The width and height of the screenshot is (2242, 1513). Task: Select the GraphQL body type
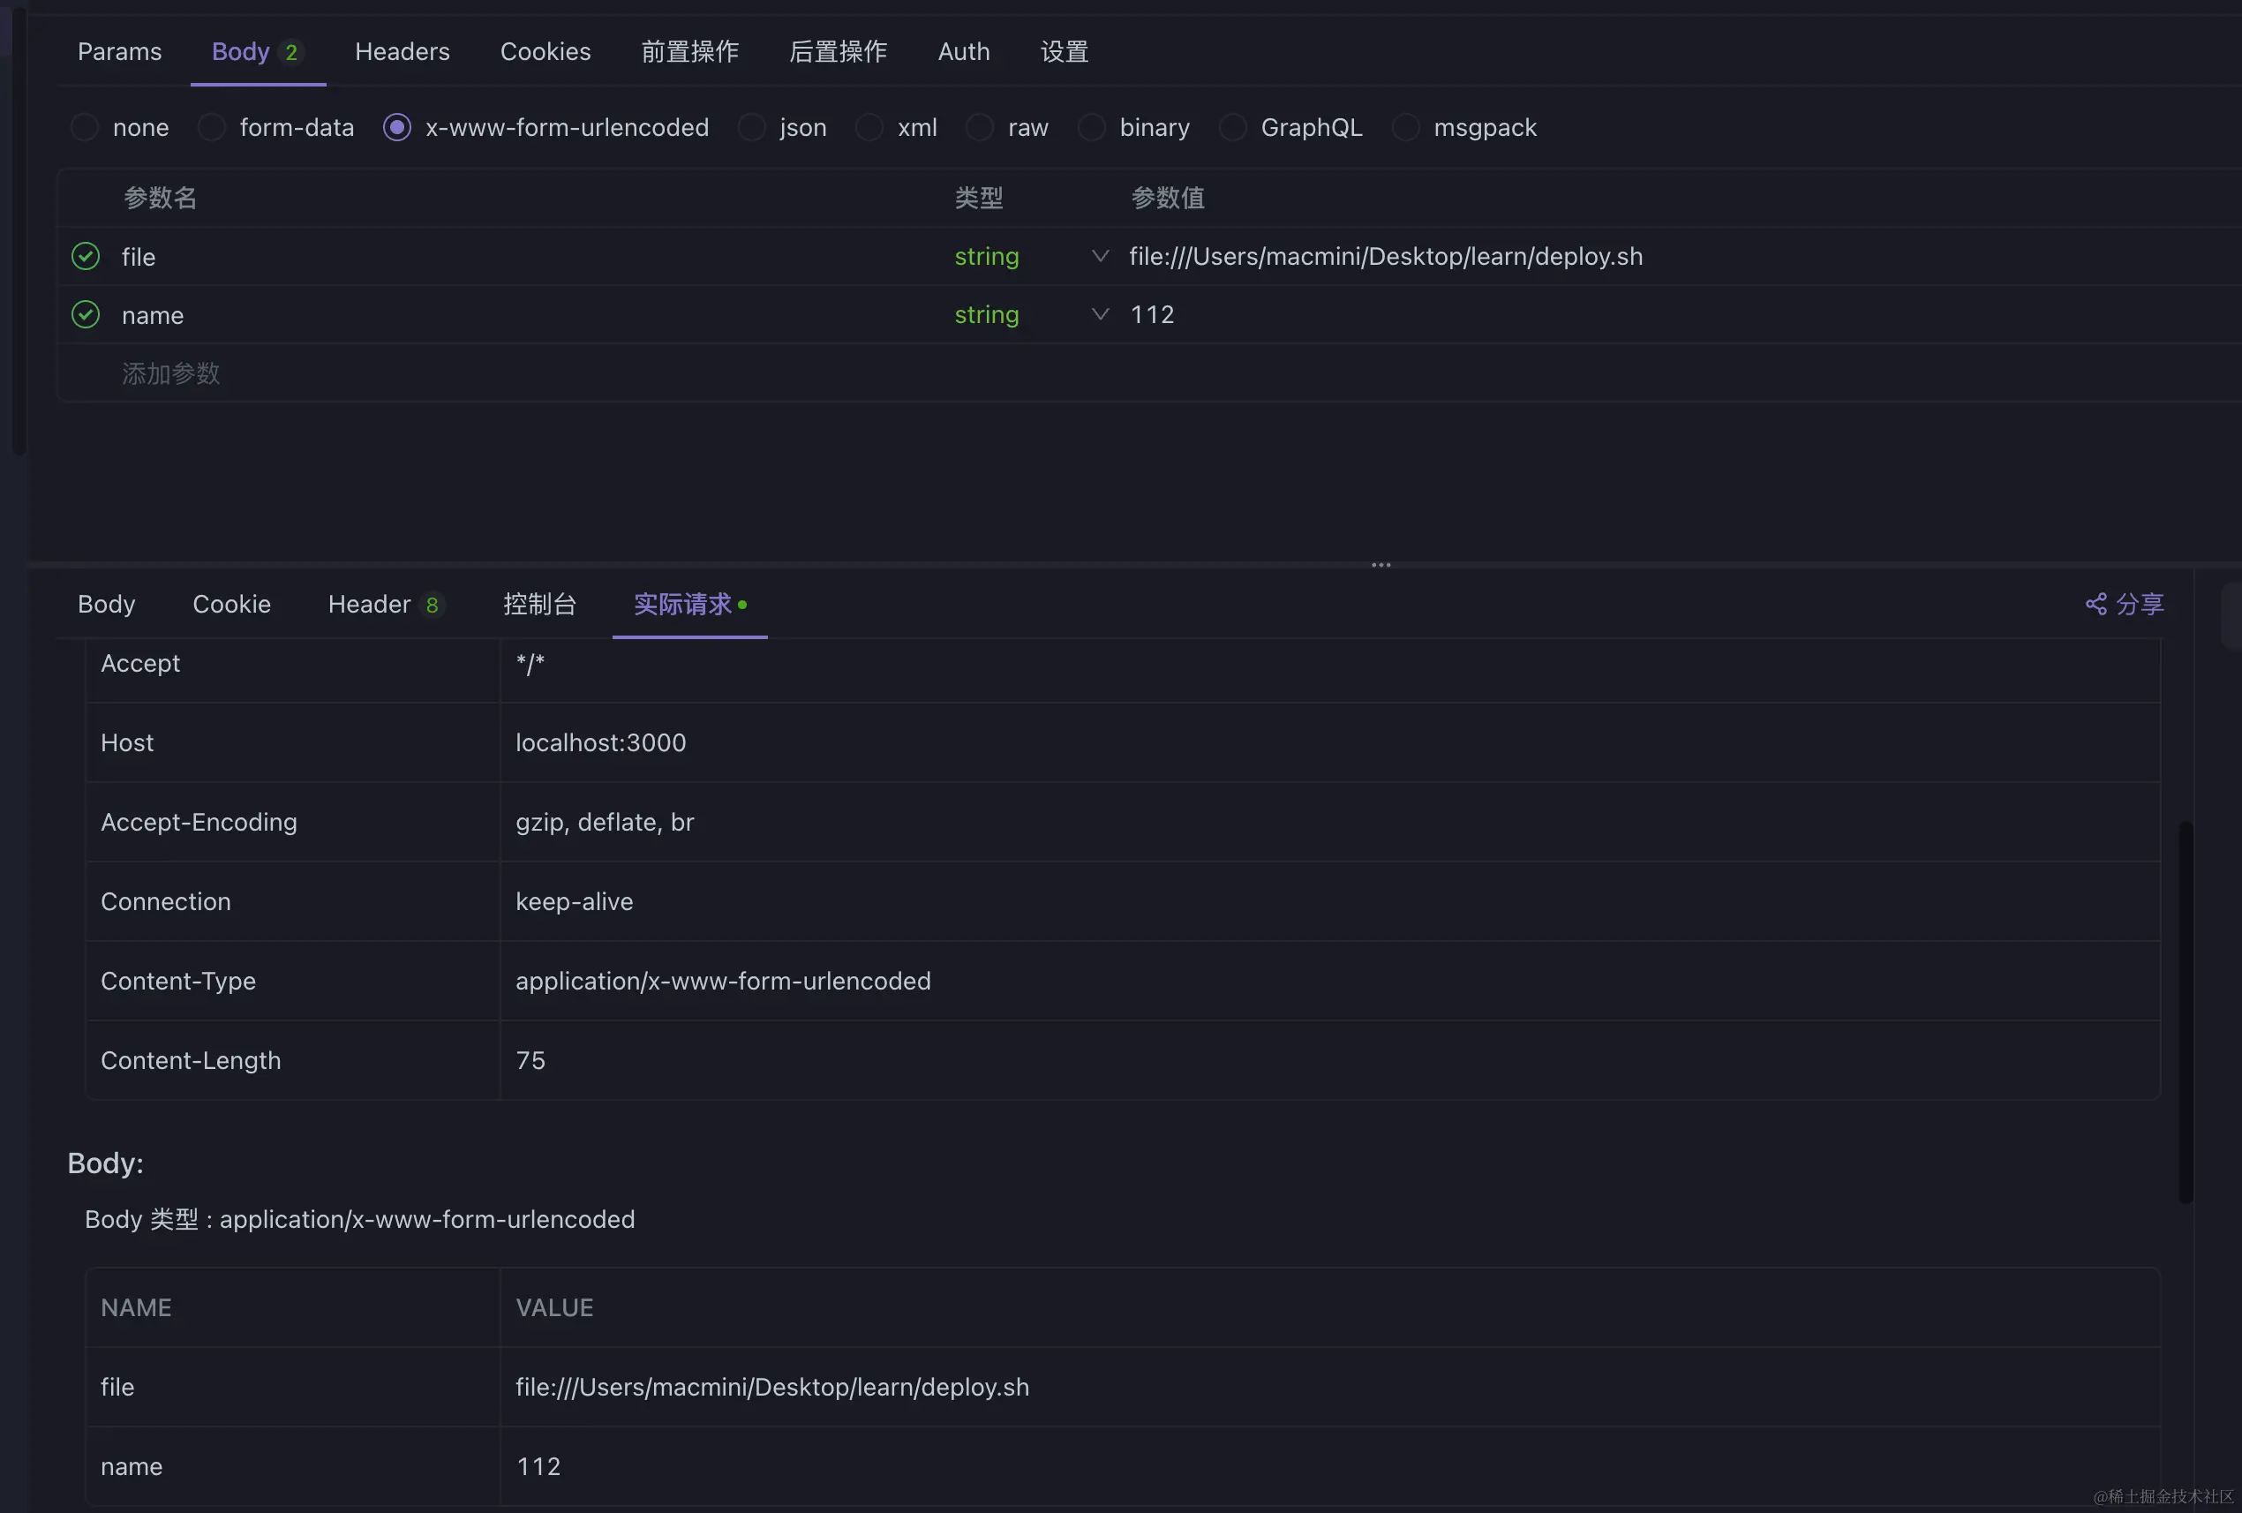1232,127
